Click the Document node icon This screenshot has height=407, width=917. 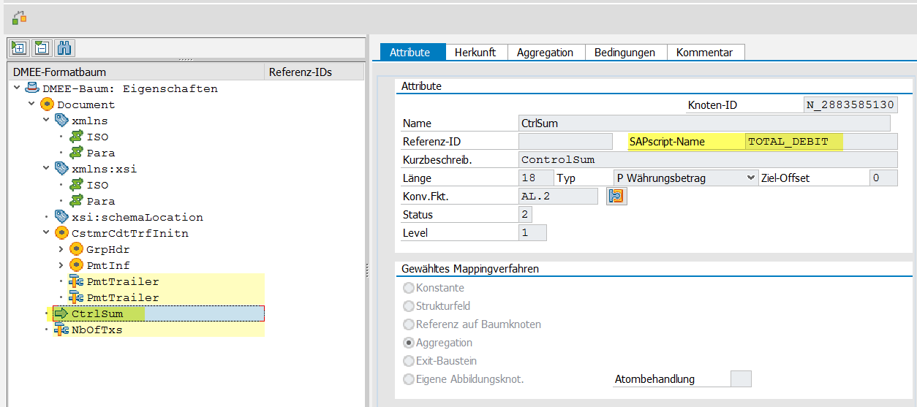47,104
